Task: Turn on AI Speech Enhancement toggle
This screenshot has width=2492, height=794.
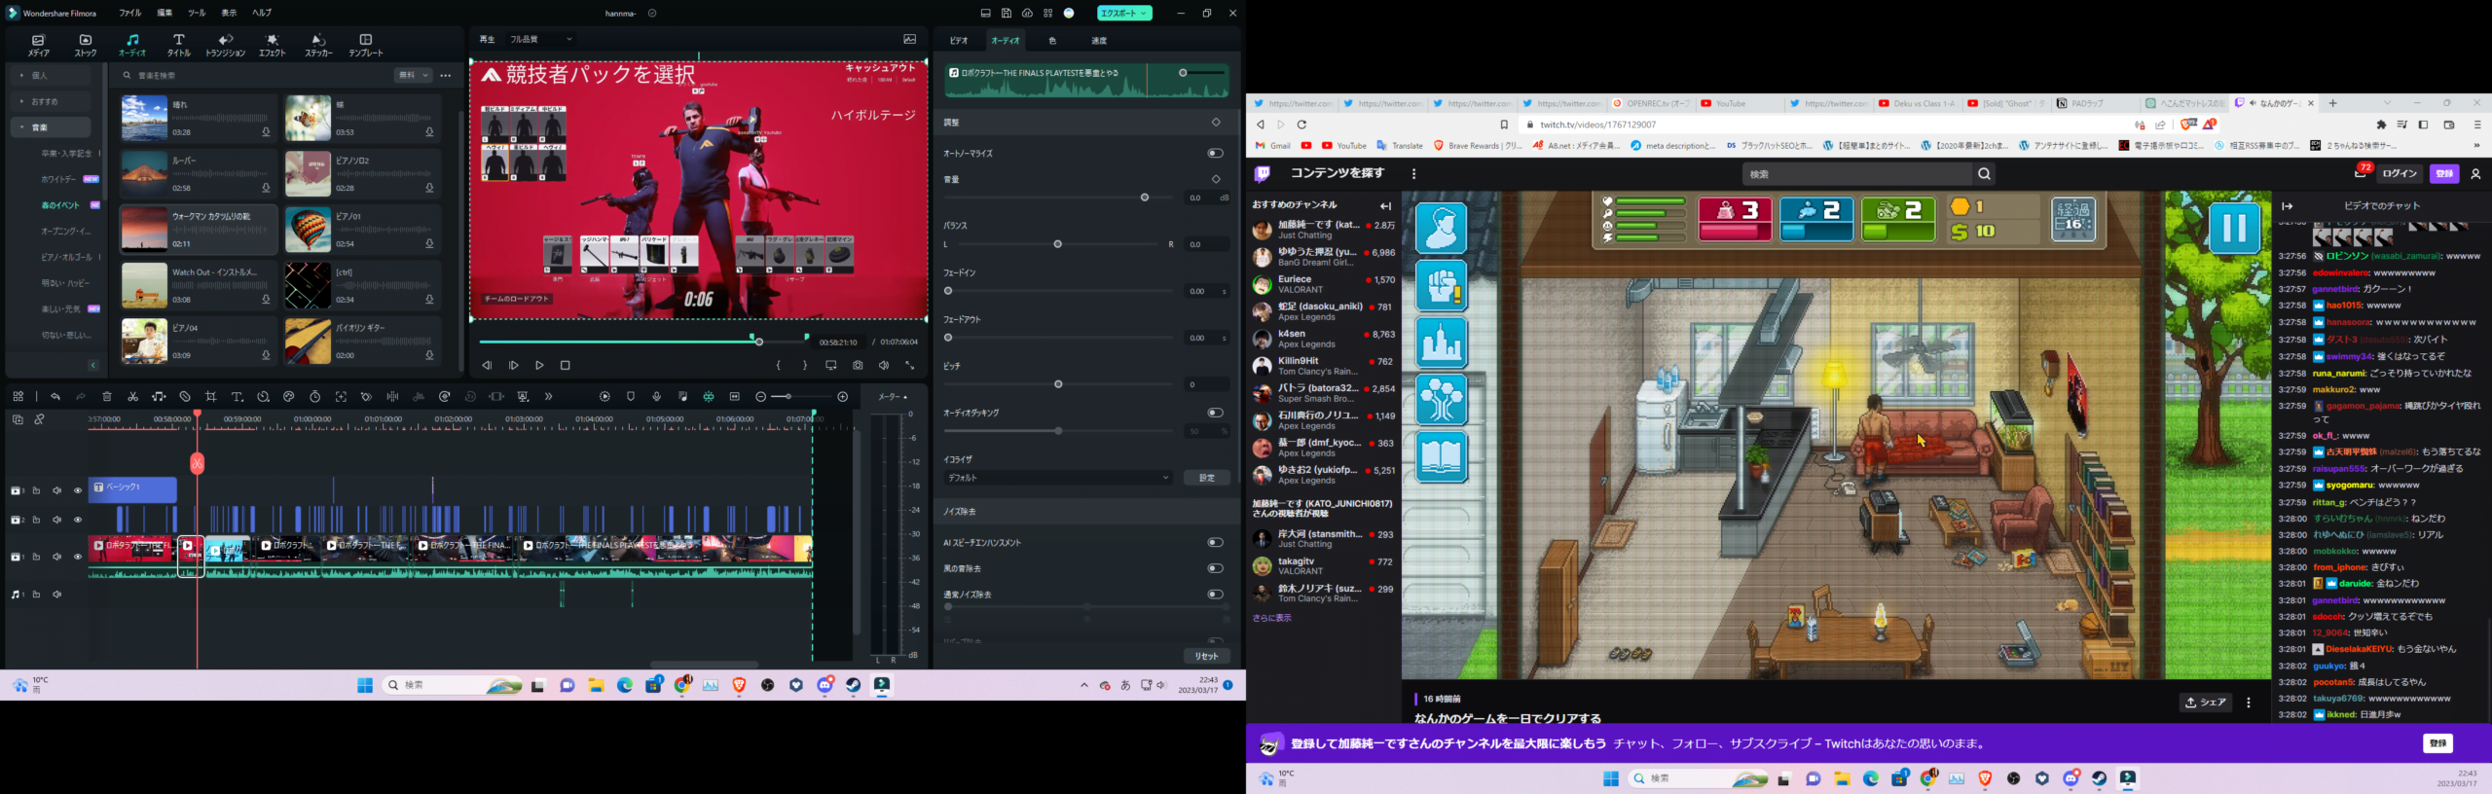Action: coord(1215,543)
